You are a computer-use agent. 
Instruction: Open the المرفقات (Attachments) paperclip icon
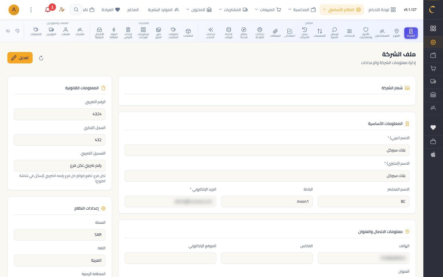[x=275, y=33]
